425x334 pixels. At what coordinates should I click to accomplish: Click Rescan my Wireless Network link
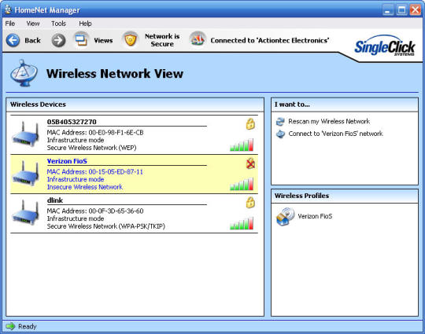click(x=329, y=121)
